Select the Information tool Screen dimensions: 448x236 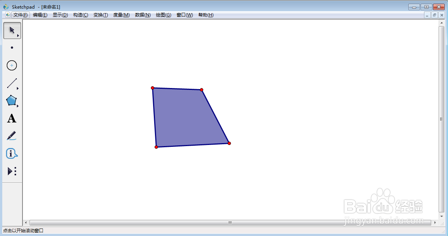(x=12, y=154)
